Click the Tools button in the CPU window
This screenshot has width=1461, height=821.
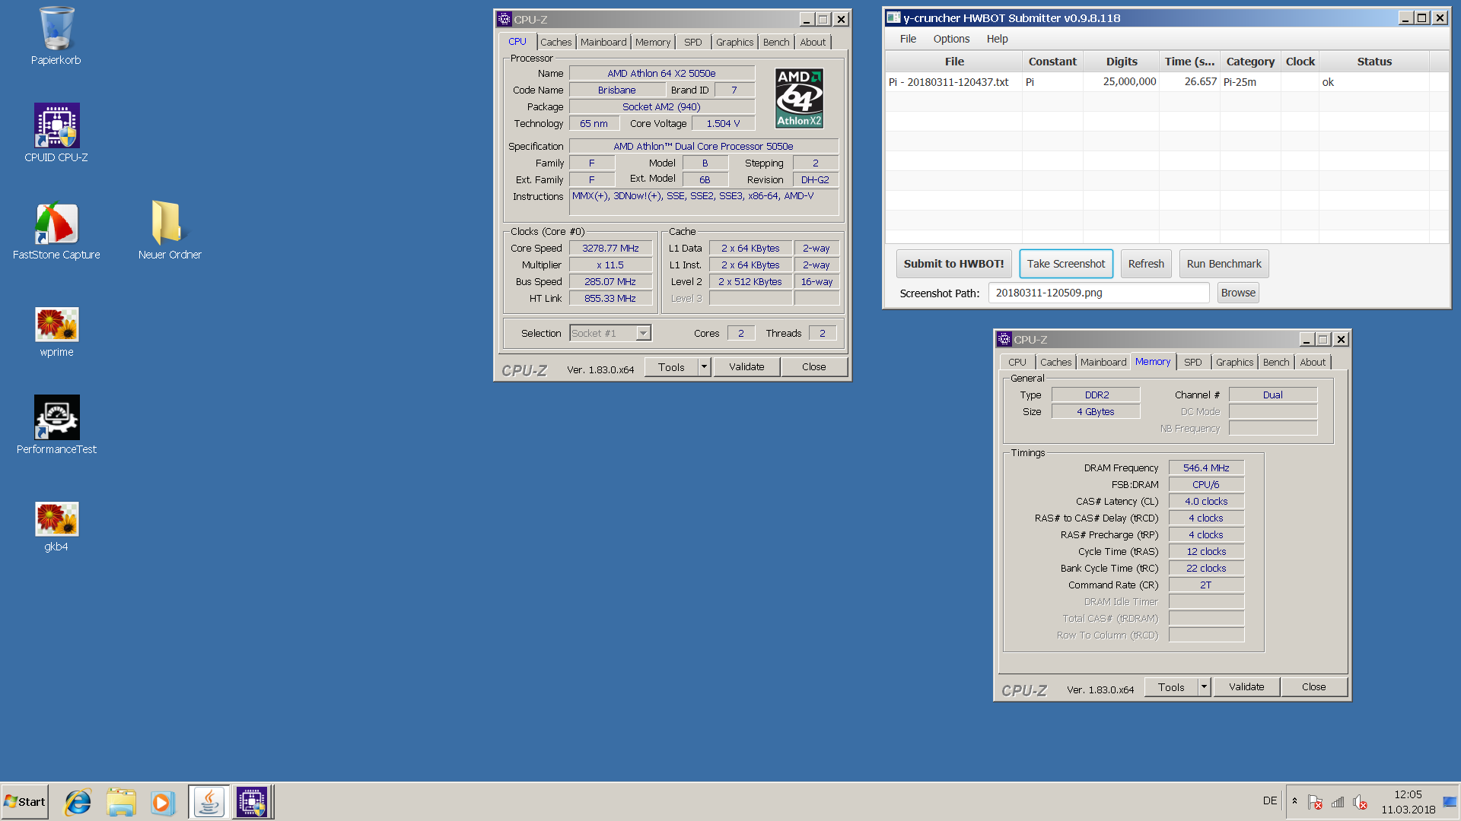tap(671, 367)
